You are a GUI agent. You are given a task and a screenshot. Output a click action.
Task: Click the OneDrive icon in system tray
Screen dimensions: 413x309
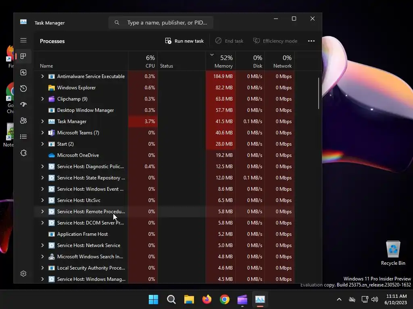pyautogui.click(x=352, y=299)
